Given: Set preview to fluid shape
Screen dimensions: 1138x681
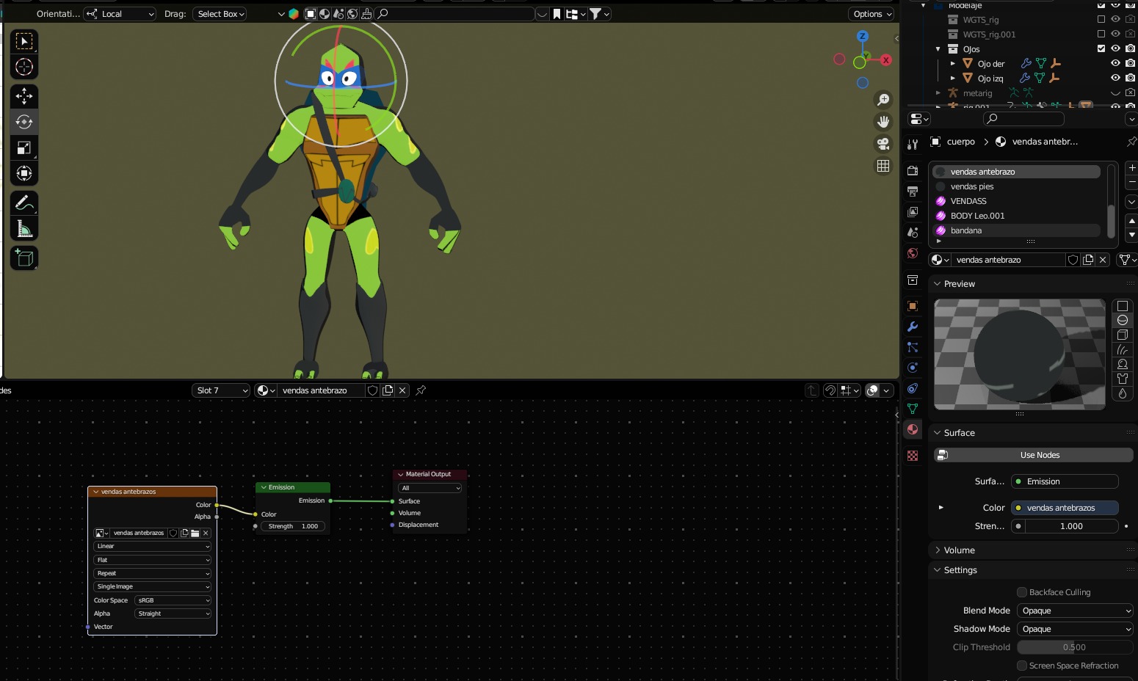Looking at the screenshot, I should pos(1123,393).
